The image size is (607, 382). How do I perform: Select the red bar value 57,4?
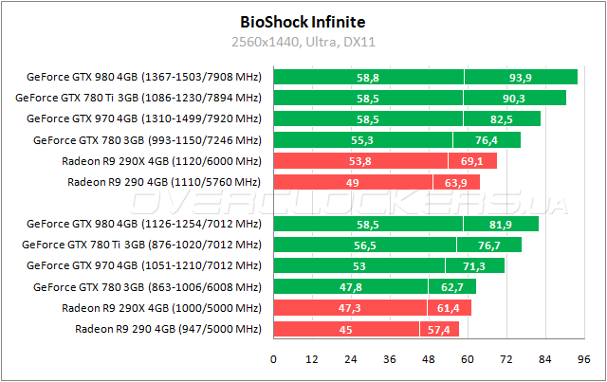(x=439, y=329)
